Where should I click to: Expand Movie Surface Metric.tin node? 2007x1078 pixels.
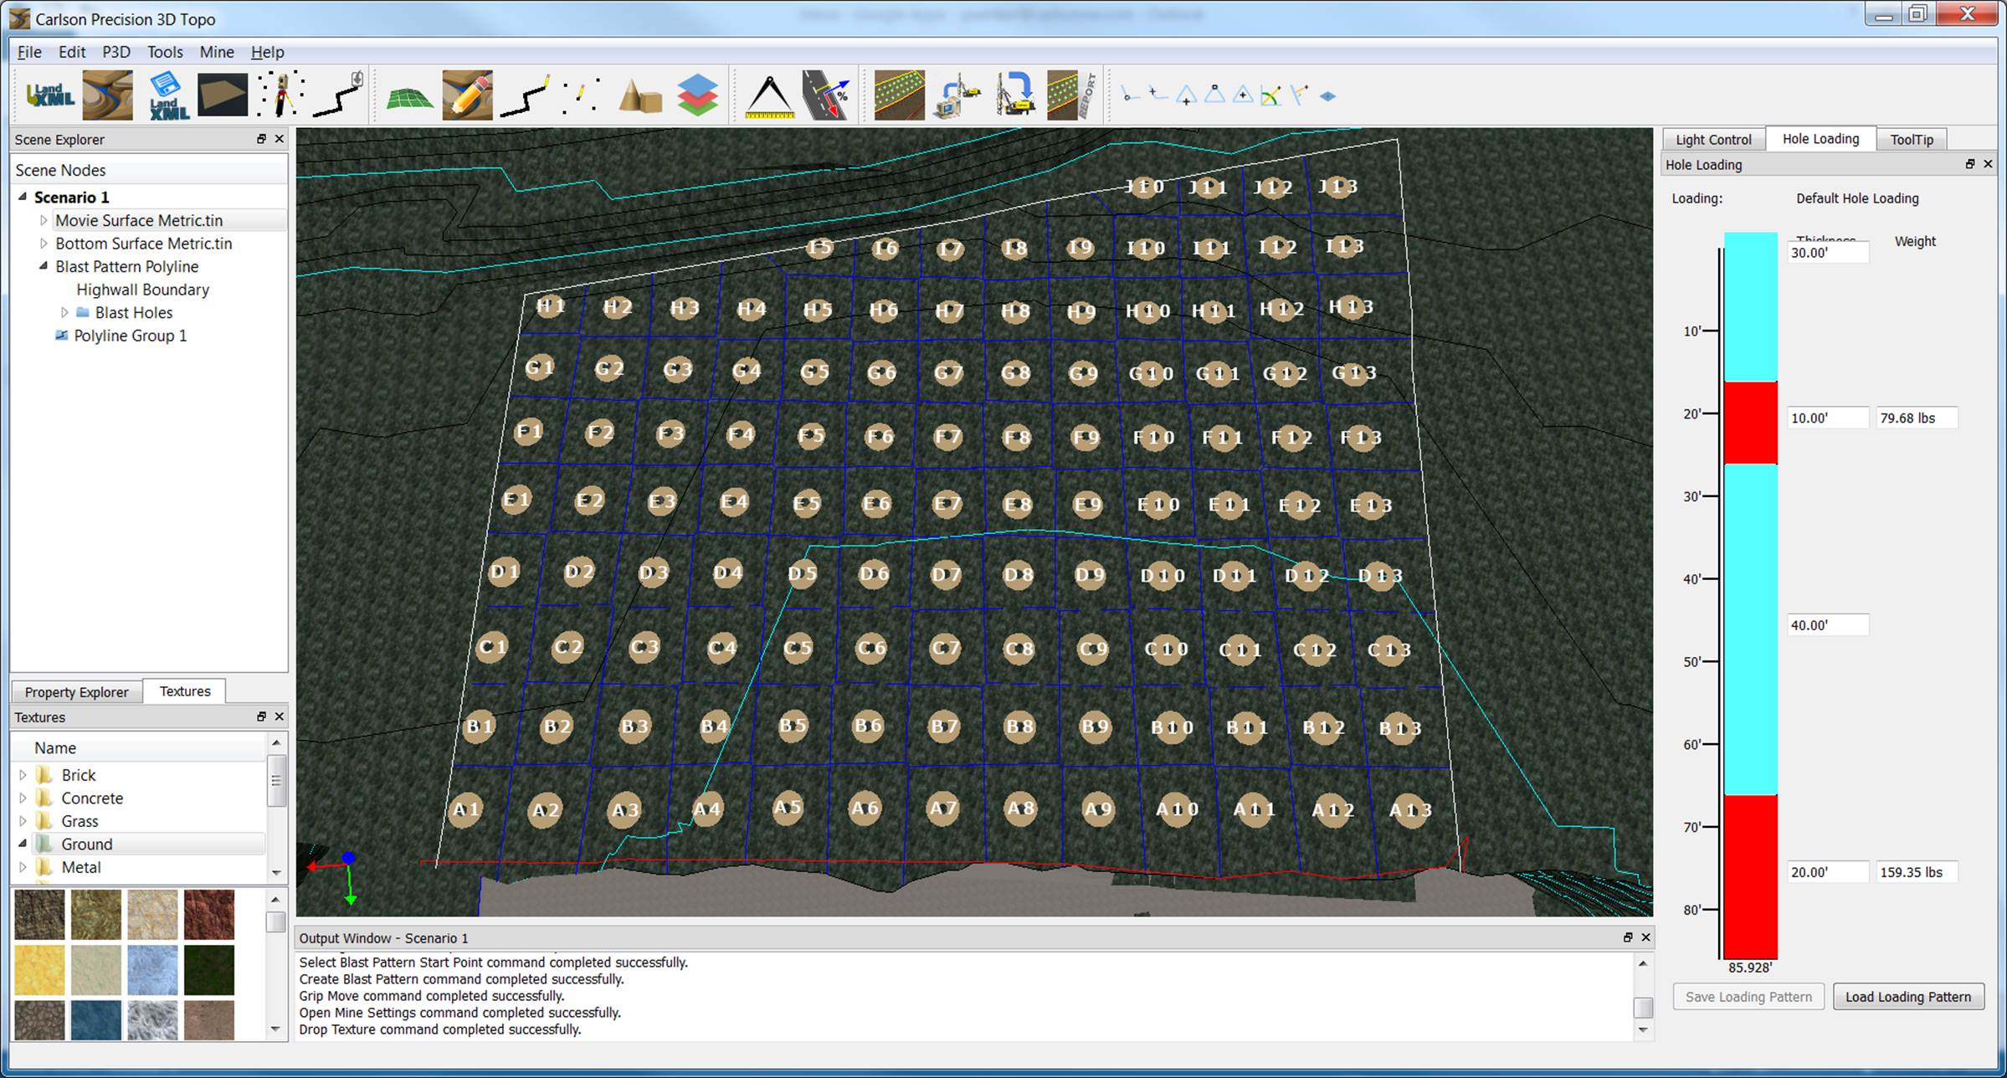(x=44, y=220)
